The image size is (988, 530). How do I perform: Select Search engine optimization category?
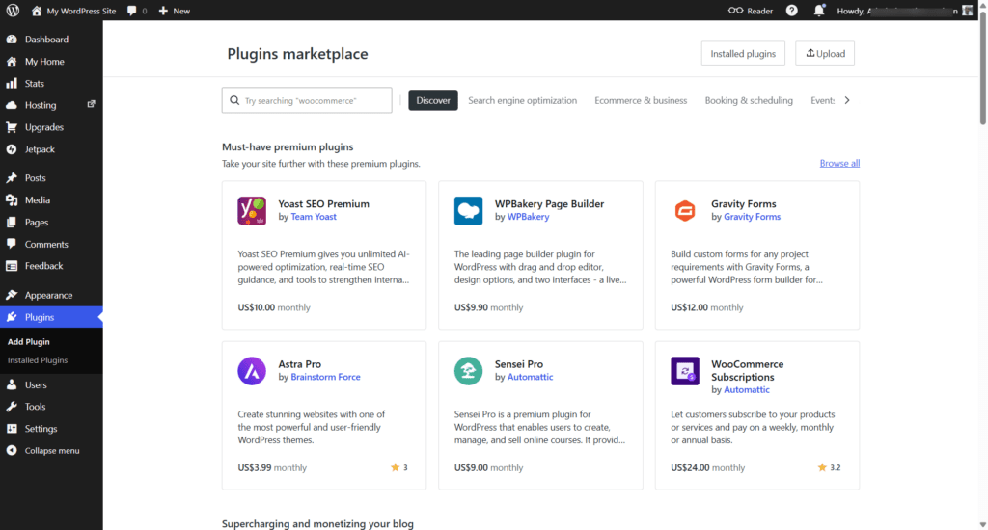coord(522,100)
